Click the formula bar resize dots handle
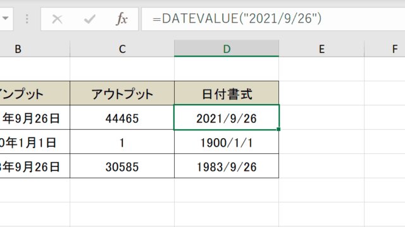 click(x=27, y=19)
